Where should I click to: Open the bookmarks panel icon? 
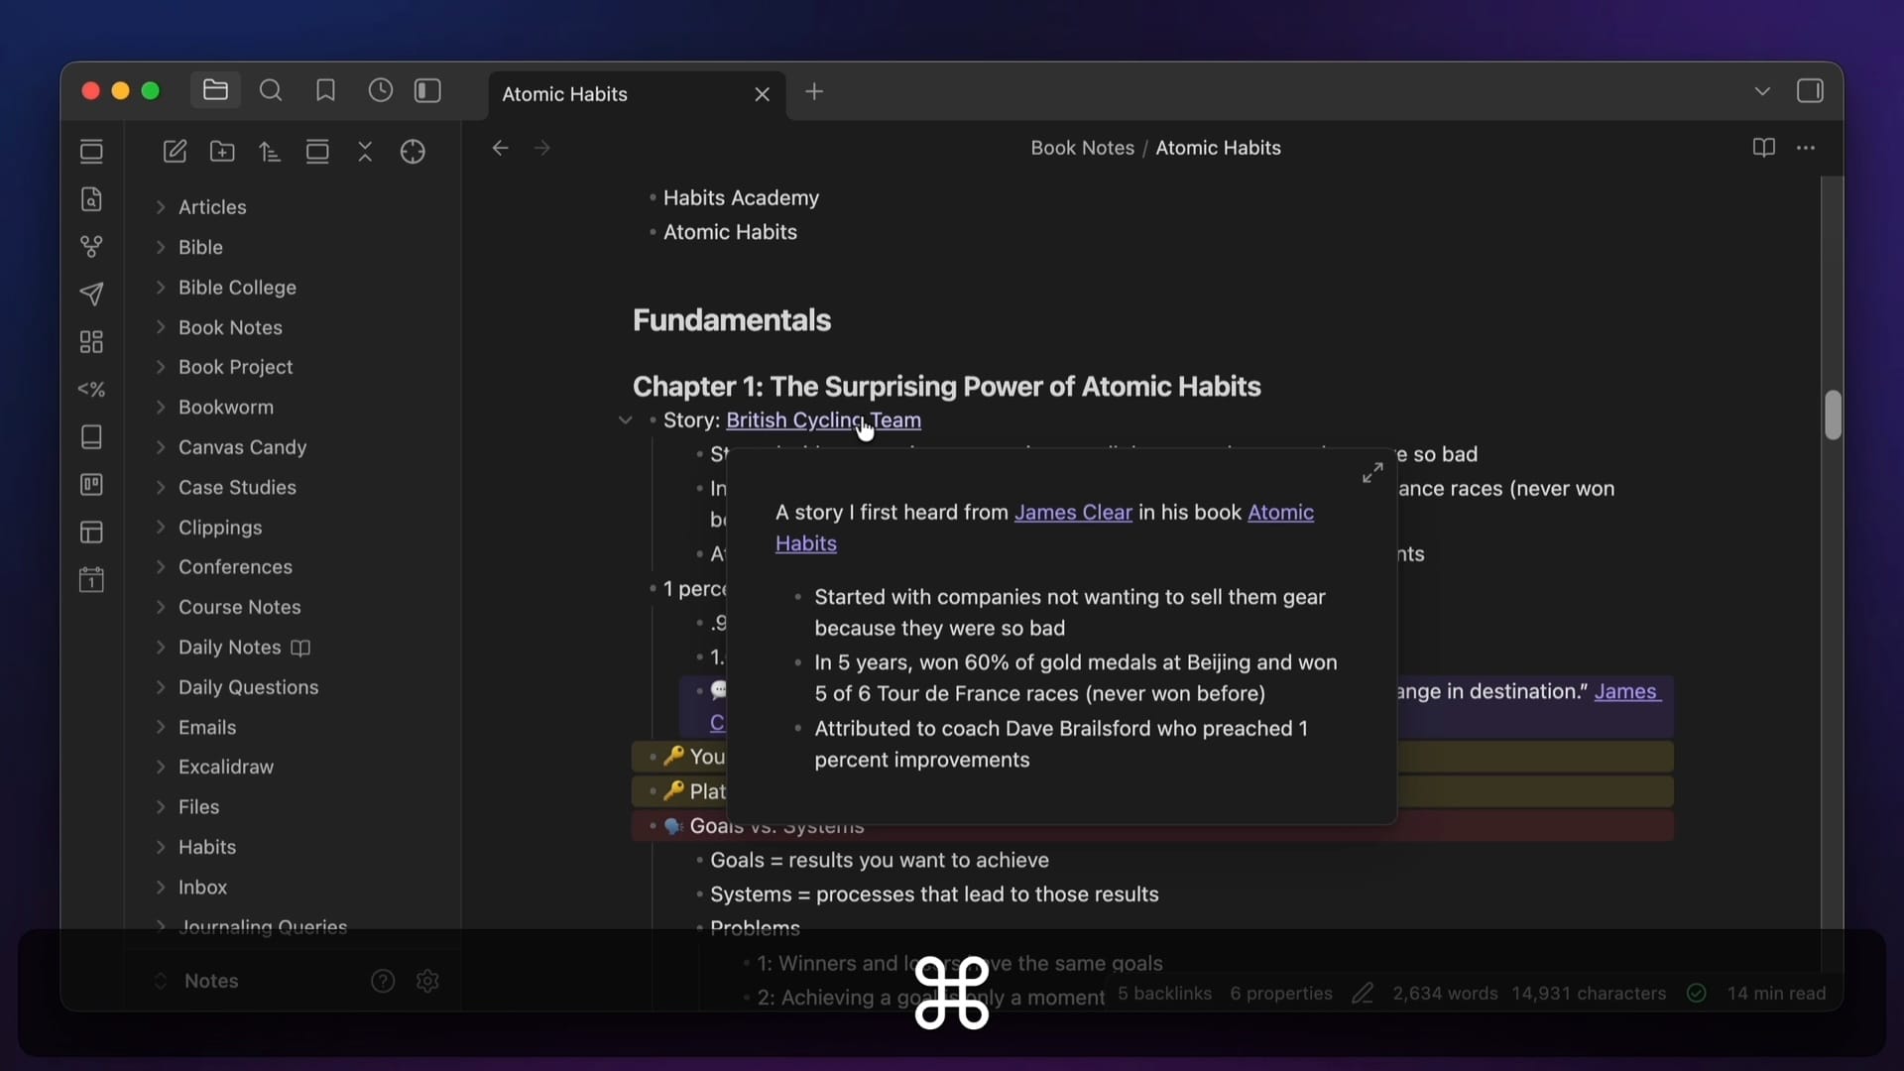tap(325, 91)
